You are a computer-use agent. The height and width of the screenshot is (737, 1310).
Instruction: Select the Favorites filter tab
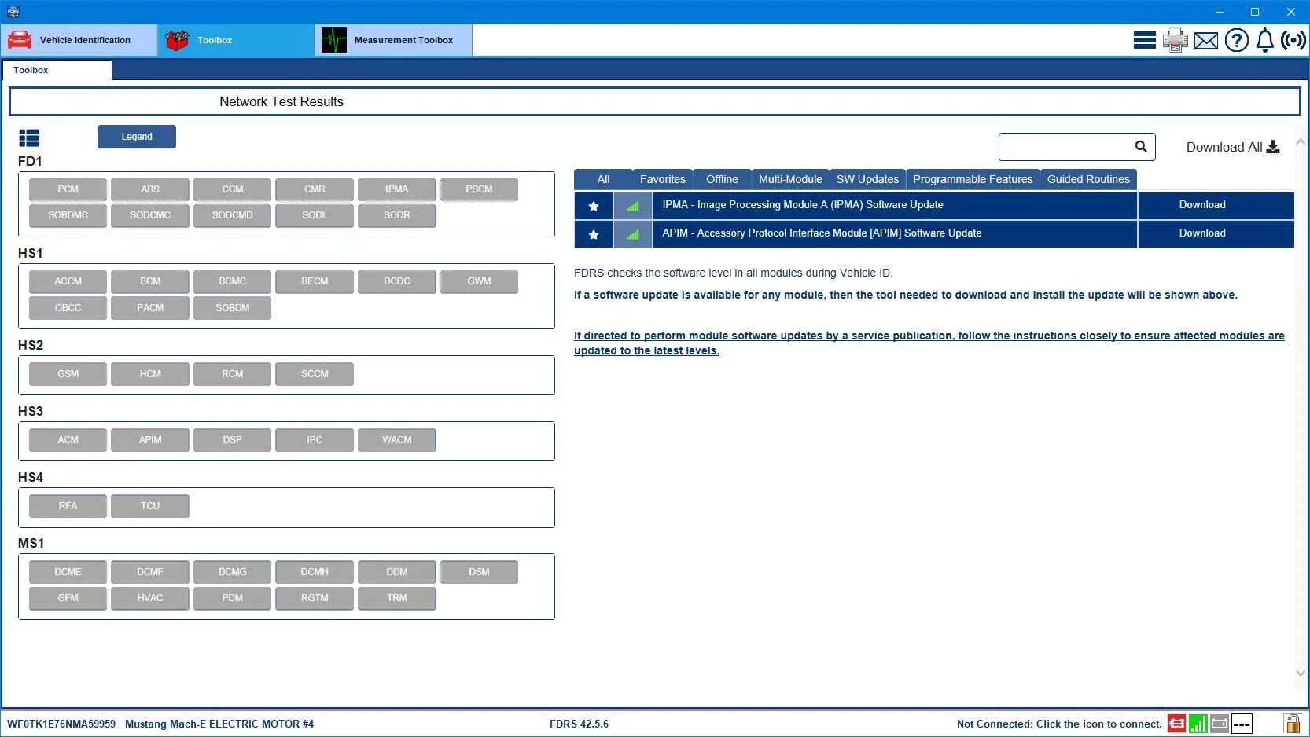tap(662, 179)
